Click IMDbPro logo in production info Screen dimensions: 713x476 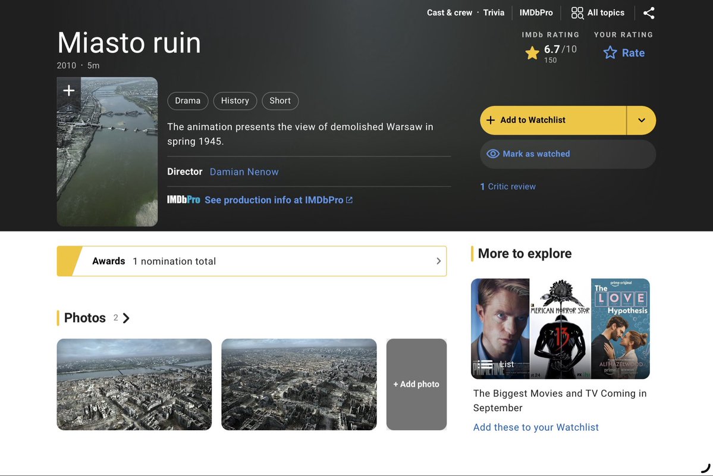coord(183,200)
